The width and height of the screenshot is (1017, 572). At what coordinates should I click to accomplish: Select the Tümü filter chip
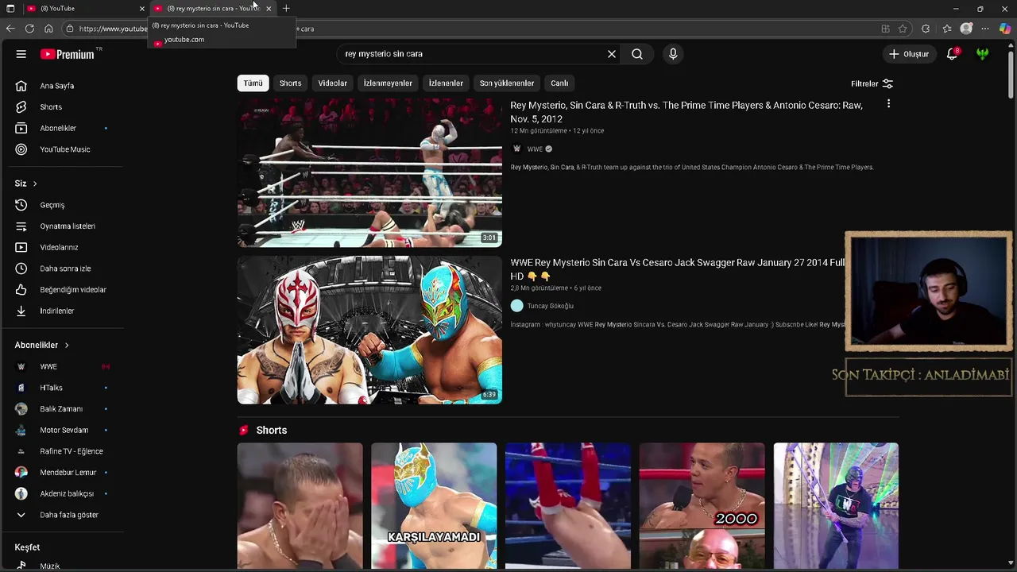click(x=253, y=83)
